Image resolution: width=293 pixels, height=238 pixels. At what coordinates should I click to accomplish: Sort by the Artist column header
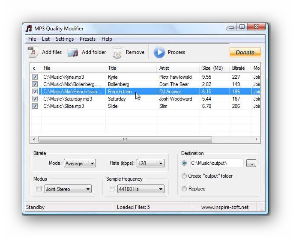click(x=178, y=68)
